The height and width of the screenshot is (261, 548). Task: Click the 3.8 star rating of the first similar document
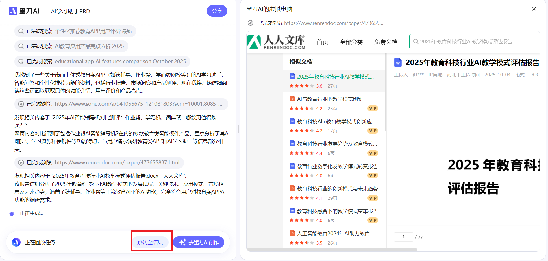pos(306,86)
